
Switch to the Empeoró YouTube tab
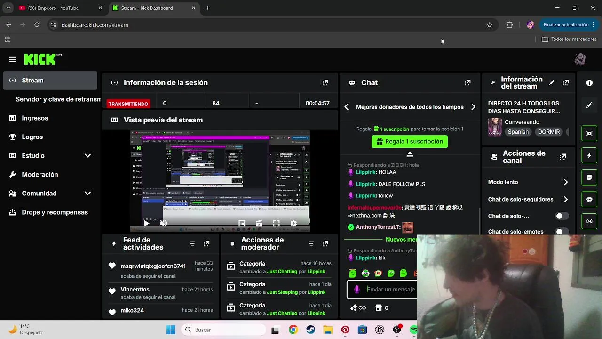pyautogui.click(x=60, y=8)
